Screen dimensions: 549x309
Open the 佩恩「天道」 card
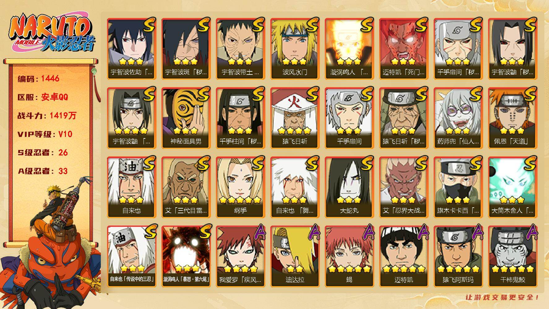[x=513, y=118]
